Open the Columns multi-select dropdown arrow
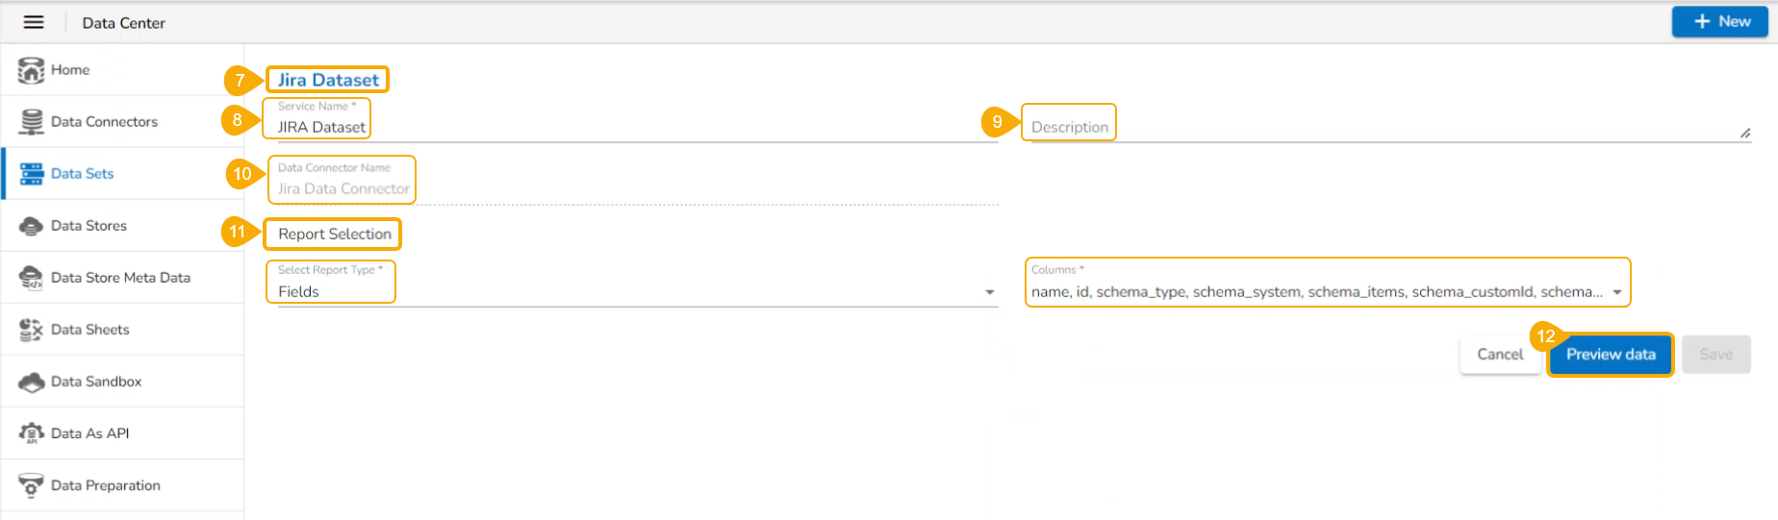The image size is (1778, 520). [1617, 292]
